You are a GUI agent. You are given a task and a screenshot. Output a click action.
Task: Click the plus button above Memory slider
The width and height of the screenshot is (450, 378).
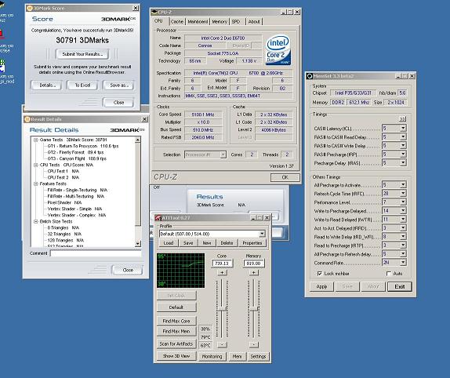click(253, 273)
